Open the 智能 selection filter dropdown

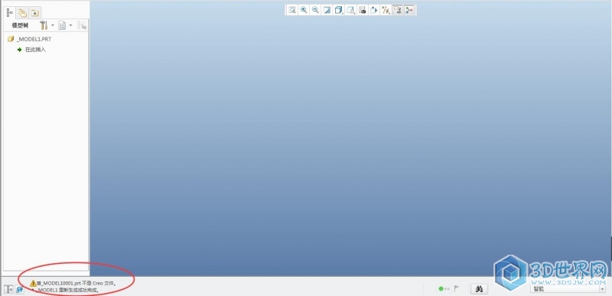pos(568,289)
